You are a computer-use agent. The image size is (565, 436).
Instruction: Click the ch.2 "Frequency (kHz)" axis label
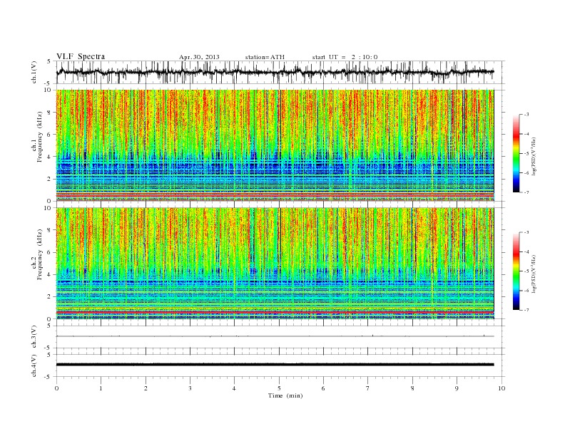40,254
